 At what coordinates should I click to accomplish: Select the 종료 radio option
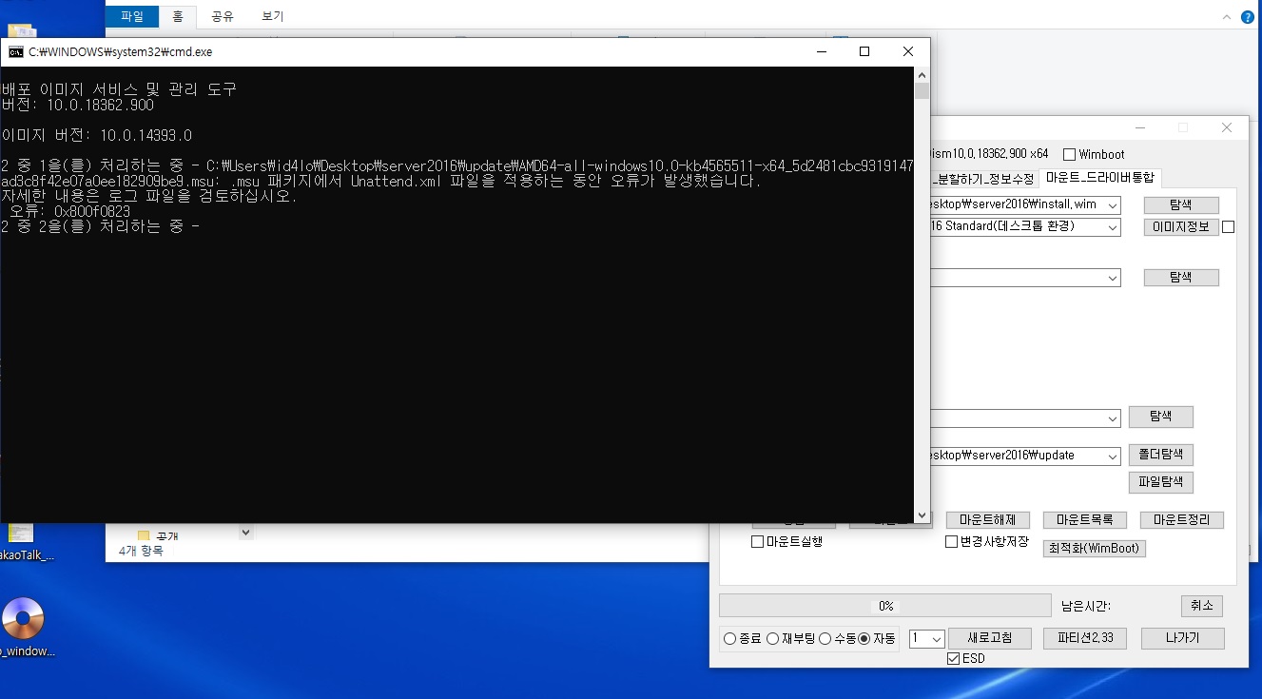730,639
